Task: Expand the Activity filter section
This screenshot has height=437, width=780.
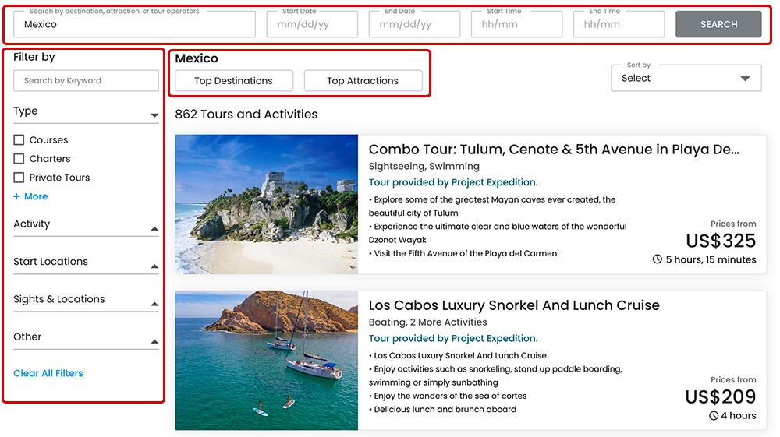Action: pos(154,229)
